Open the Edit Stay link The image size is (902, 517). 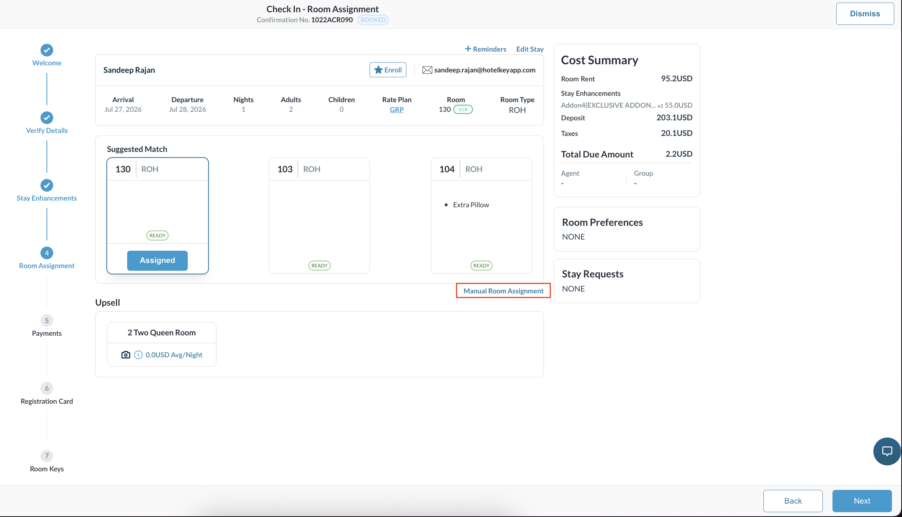click(x=530, y=49)
